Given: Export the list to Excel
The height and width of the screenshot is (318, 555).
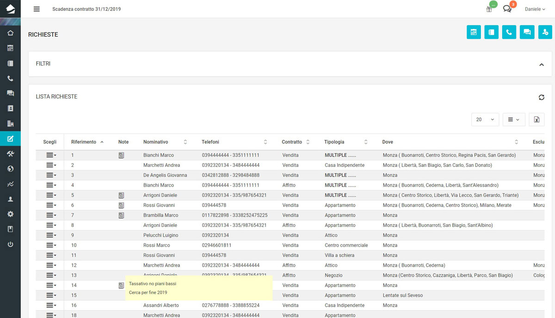Looking at the screenshot, I should click(x=536, y=120).
